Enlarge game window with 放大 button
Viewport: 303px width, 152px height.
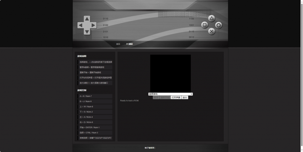185,97
